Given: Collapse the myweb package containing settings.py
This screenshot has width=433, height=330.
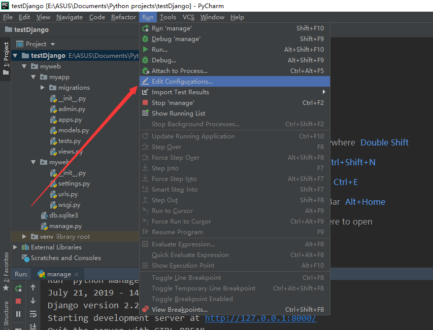Looking at the screenshot, I should 34,162.
